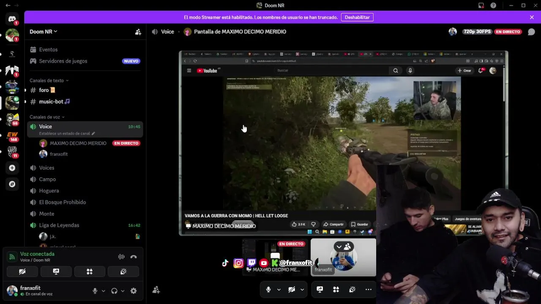Screen dimensions: 541x304
Task: Open soundboard in voice panel
Action: (x=123, y=271)
